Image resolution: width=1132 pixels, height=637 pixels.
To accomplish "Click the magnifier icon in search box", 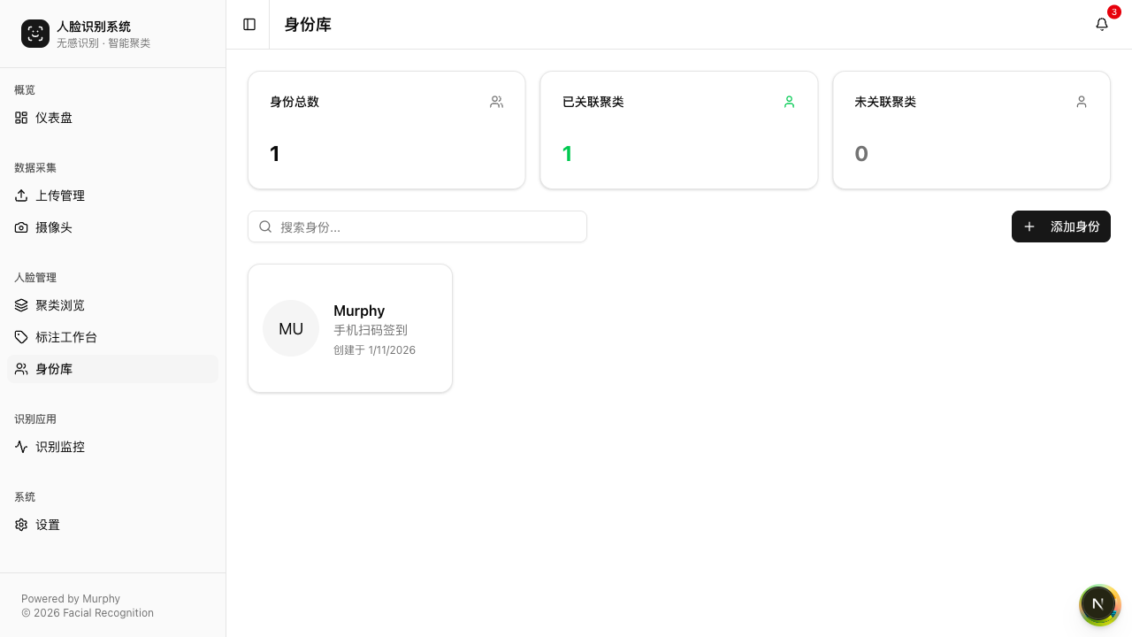I will (x=265, y=226).
